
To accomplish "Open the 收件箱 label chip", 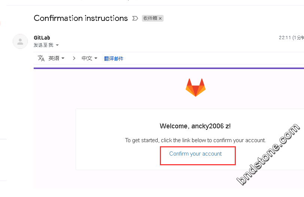I will [151, 18].
